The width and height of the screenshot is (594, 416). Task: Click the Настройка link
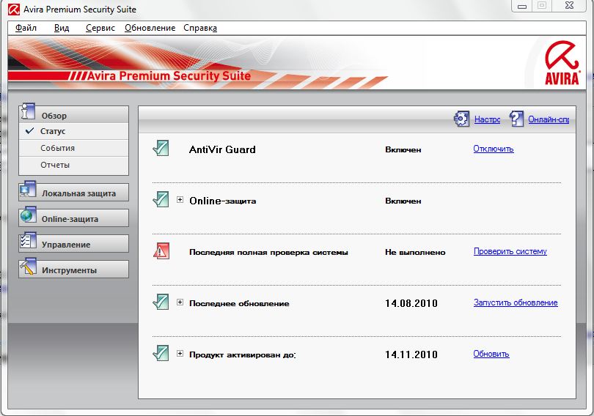[x=487, y=119]
